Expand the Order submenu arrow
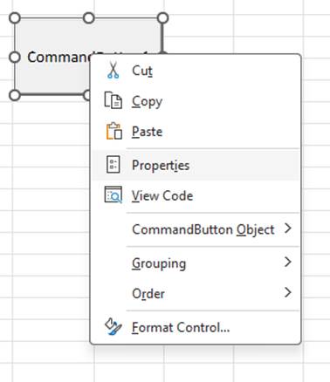The width and height of the screenshot is (330, 382). pyautogui.click(x=287, y=292)
